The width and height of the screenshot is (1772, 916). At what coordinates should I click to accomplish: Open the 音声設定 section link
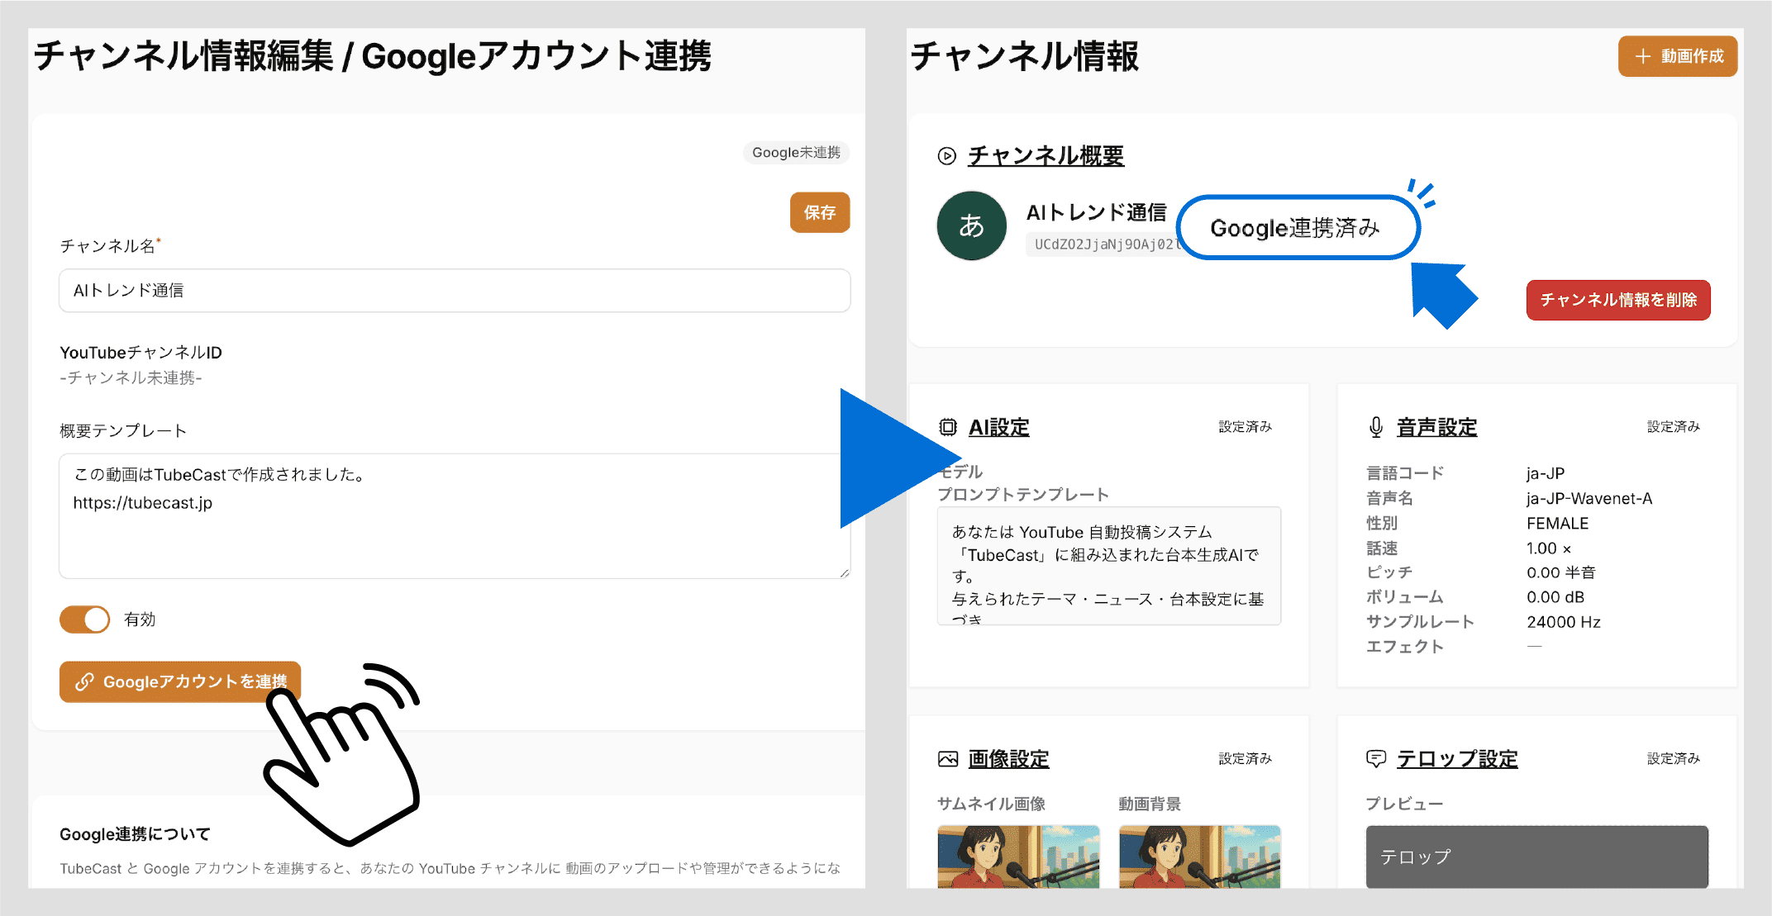(1436, 426)
